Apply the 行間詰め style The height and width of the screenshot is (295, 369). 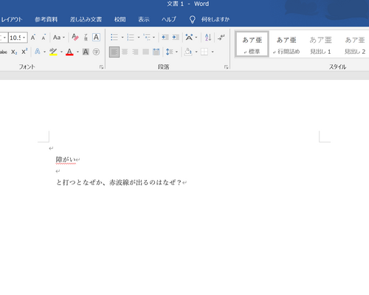286,45
